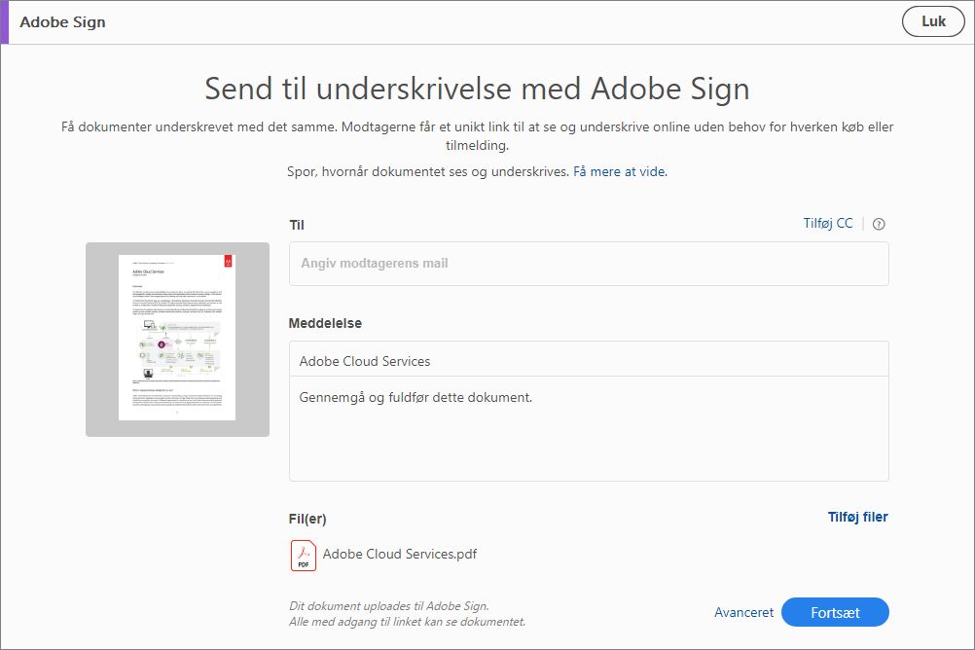
Task: Click the document preview thumbnail
Action: pos(177,338)
